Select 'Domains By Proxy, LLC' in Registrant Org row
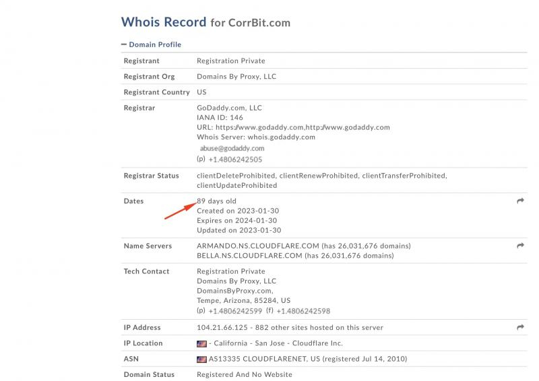Image resolution: width=539 pixels, height=381 pixels. pos(236,77)
